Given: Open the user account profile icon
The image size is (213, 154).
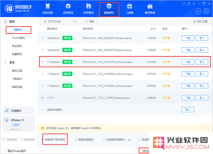Looking at the screenshot, I should click(206, 11).
